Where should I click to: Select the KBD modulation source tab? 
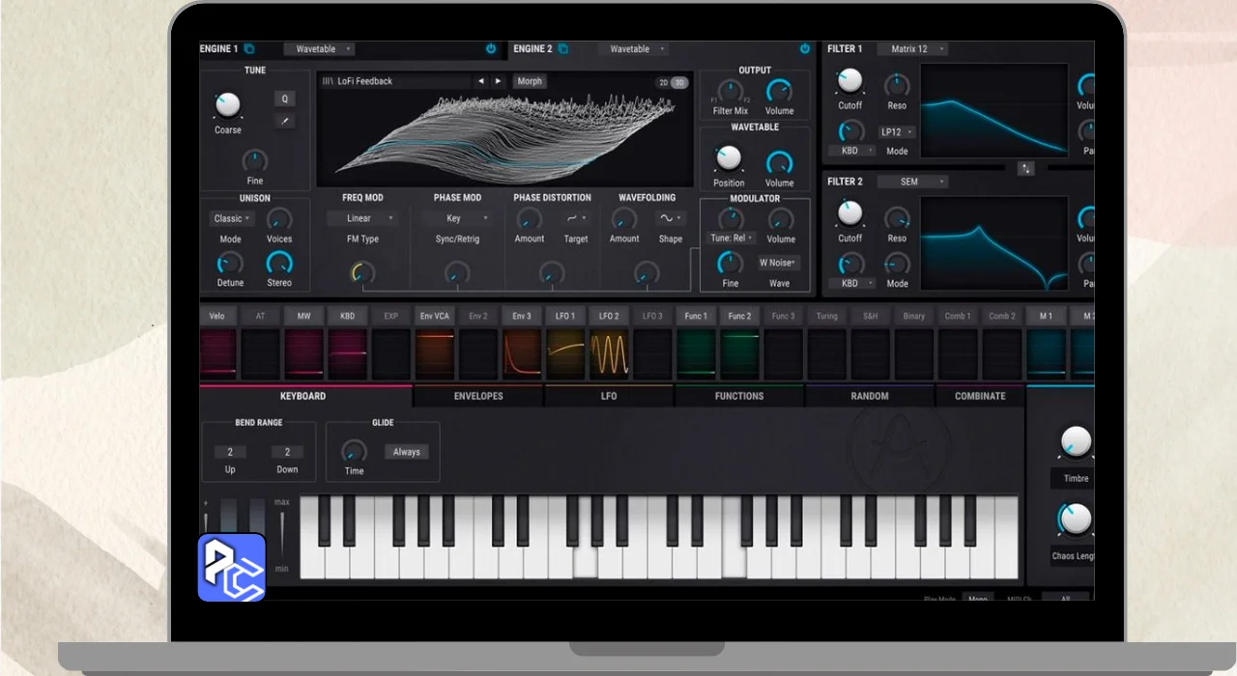pos(347,316)
